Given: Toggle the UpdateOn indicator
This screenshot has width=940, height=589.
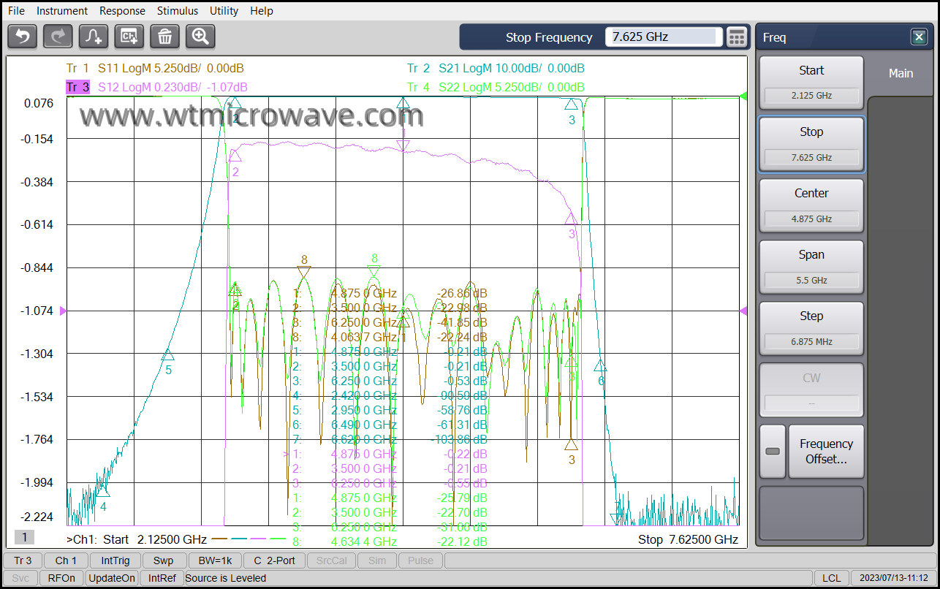Looking at the screenshot, I should [x=112, y=578].
